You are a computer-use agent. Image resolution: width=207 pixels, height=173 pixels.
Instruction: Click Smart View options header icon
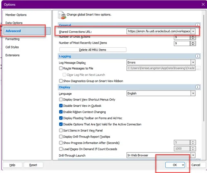[x=62, y=15]
